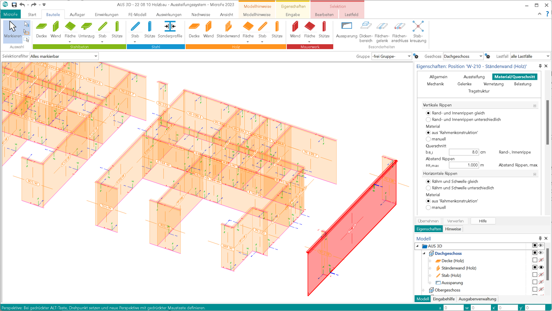Add a Holz Decke element
Viewport: 552px width, 311px height.
click(x=194, y=30)
